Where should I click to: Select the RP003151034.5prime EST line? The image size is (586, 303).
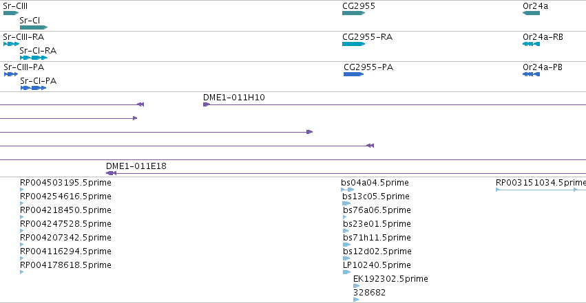541,190
